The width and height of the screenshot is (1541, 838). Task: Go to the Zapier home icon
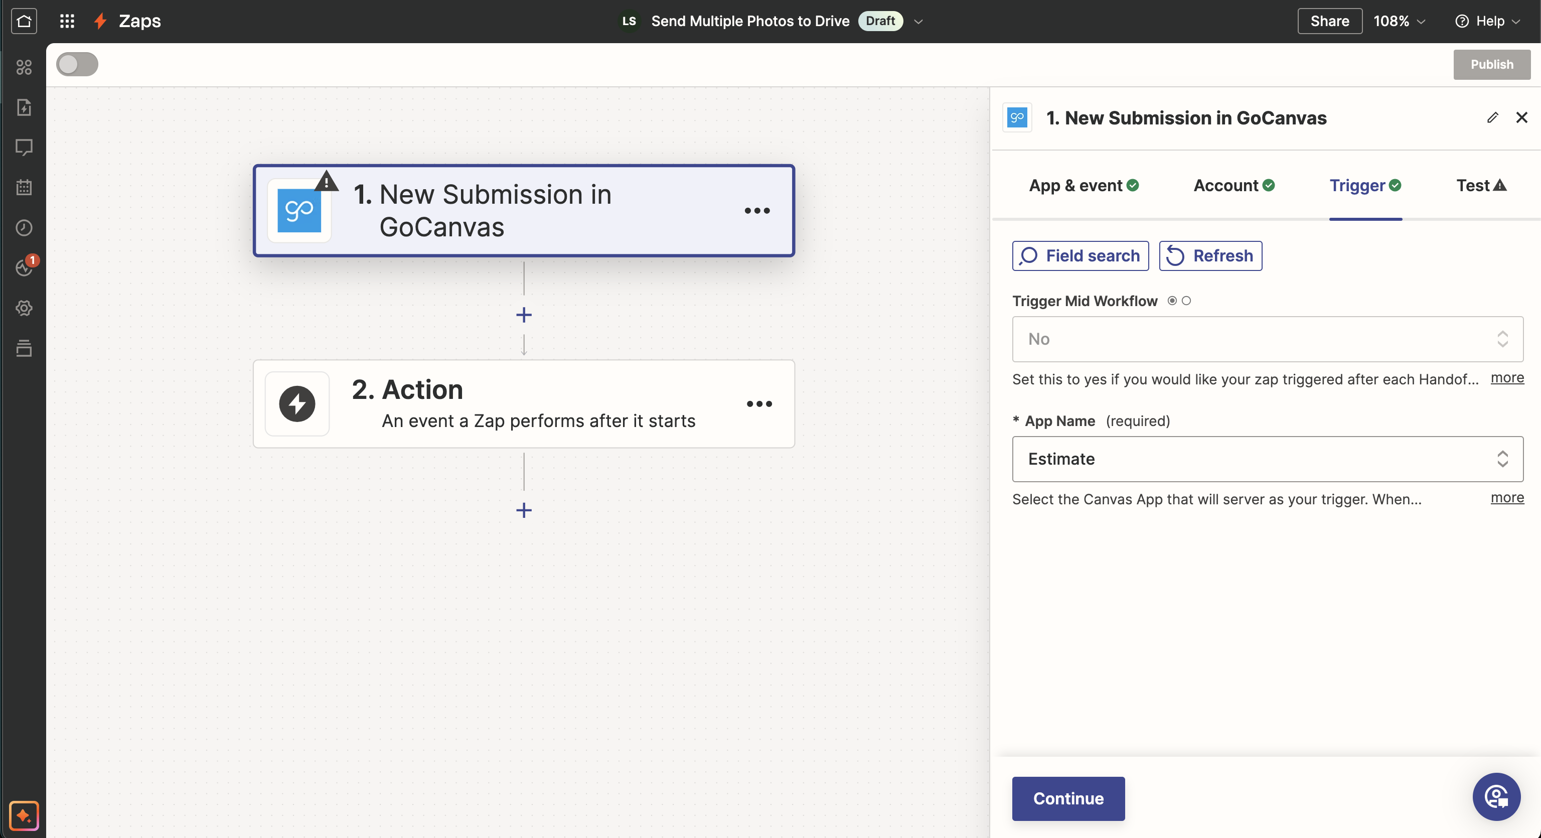(x=24, y=21)
